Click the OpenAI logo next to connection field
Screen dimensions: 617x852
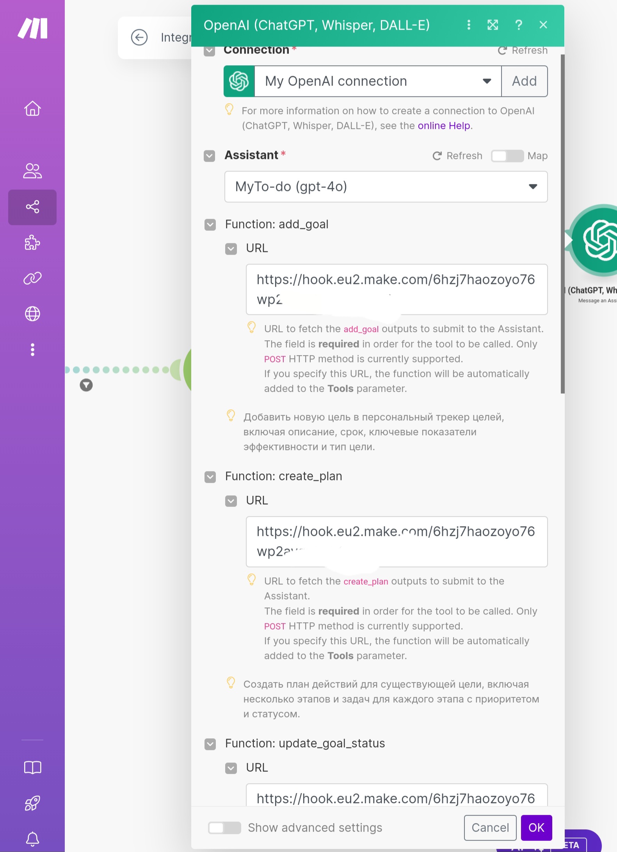click(x=239, y=81)
